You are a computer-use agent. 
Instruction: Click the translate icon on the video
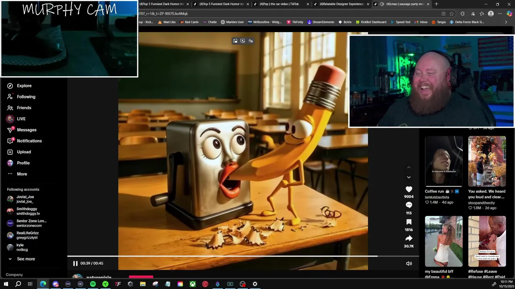251,41
